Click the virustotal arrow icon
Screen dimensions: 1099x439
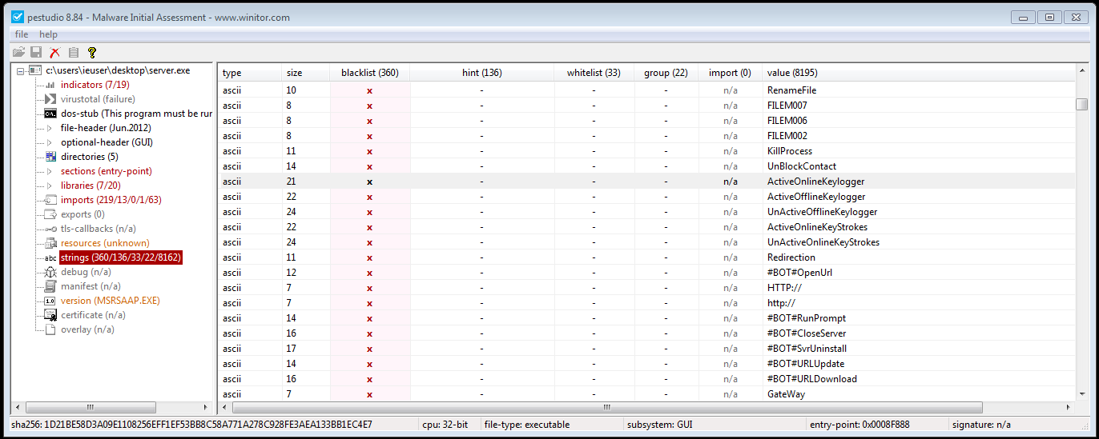pos(50,99)
